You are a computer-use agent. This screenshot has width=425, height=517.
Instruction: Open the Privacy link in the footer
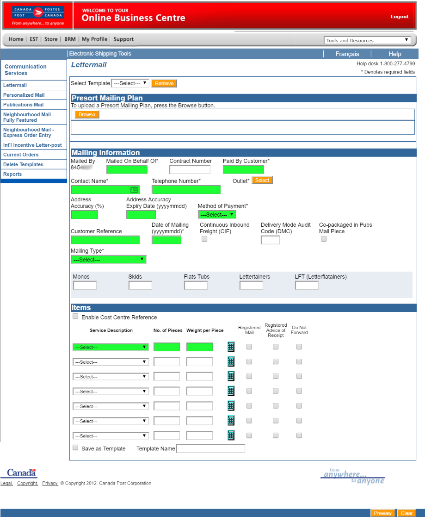(50, 483)
